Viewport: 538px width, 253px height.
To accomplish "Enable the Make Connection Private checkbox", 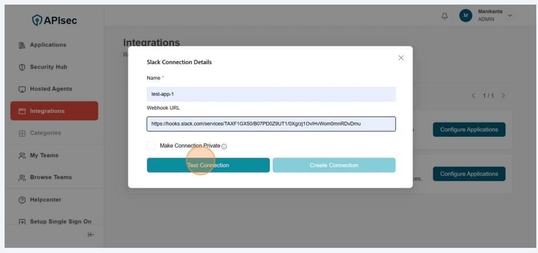I will coord(151,146).
